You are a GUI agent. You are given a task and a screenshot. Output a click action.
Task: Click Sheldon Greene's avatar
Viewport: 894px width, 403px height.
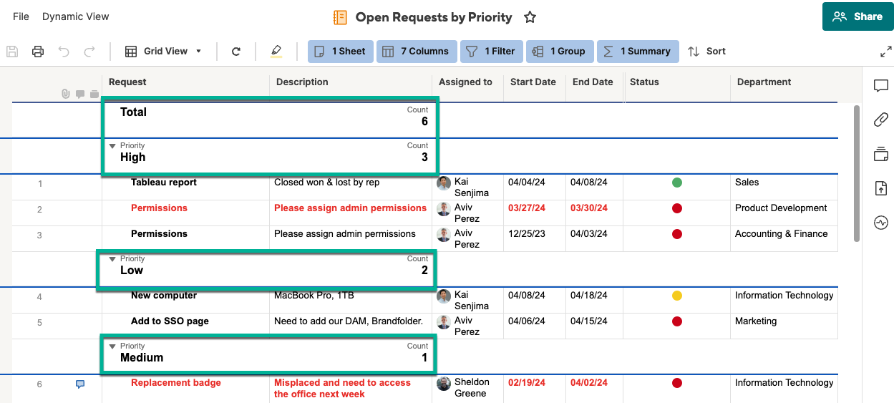(444, 384)
